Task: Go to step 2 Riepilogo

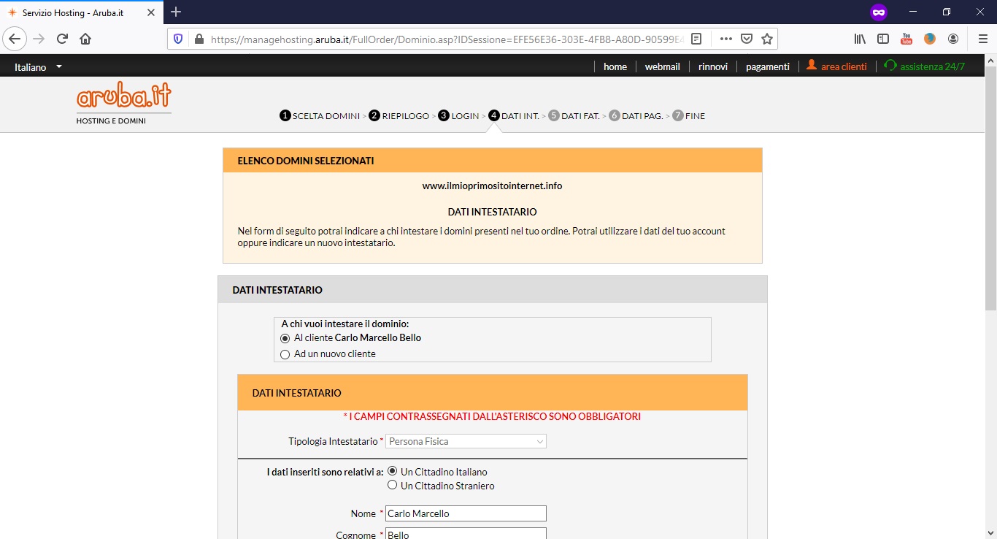Action: click(399, 115)
